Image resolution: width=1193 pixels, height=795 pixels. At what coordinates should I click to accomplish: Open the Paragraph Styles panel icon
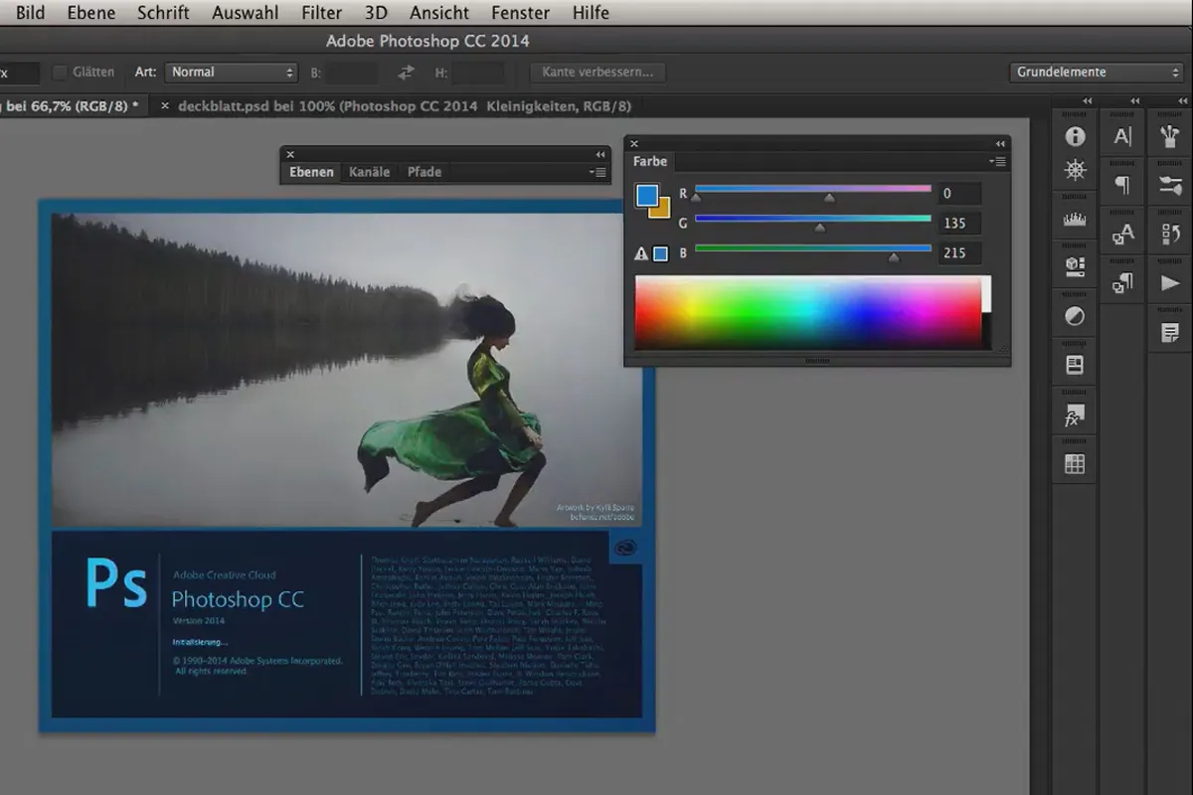pos(1122,283)
